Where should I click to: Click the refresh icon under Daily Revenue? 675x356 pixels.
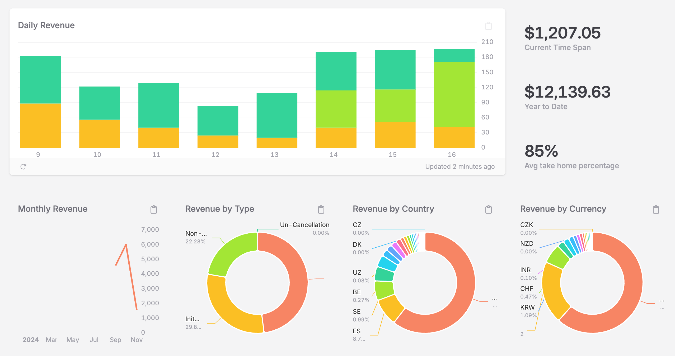point(23,167)
